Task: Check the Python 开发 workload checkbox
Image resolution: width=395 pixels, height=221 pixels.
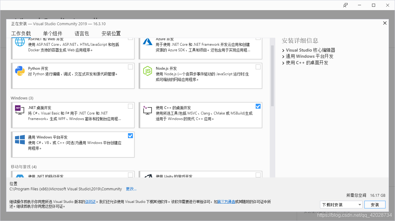Action: [130, 67]
